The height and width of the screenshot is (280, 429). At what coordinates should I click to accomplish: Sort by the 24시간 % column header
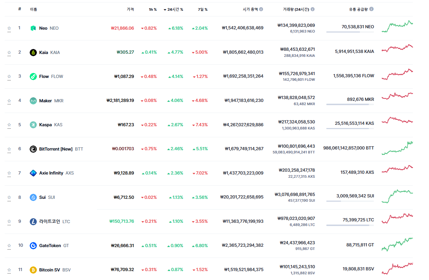(x=174, y=10)
